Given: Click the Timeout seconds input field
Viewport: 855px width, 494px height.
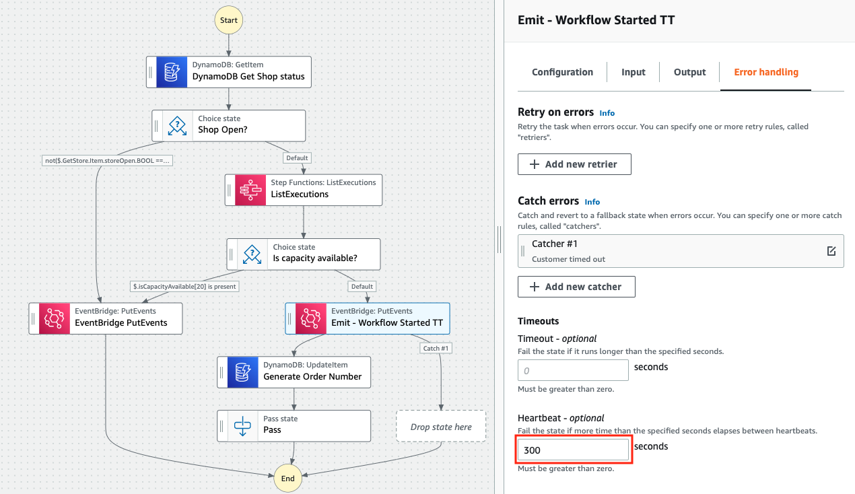Looking at the screenshot, I should (573, 369).
